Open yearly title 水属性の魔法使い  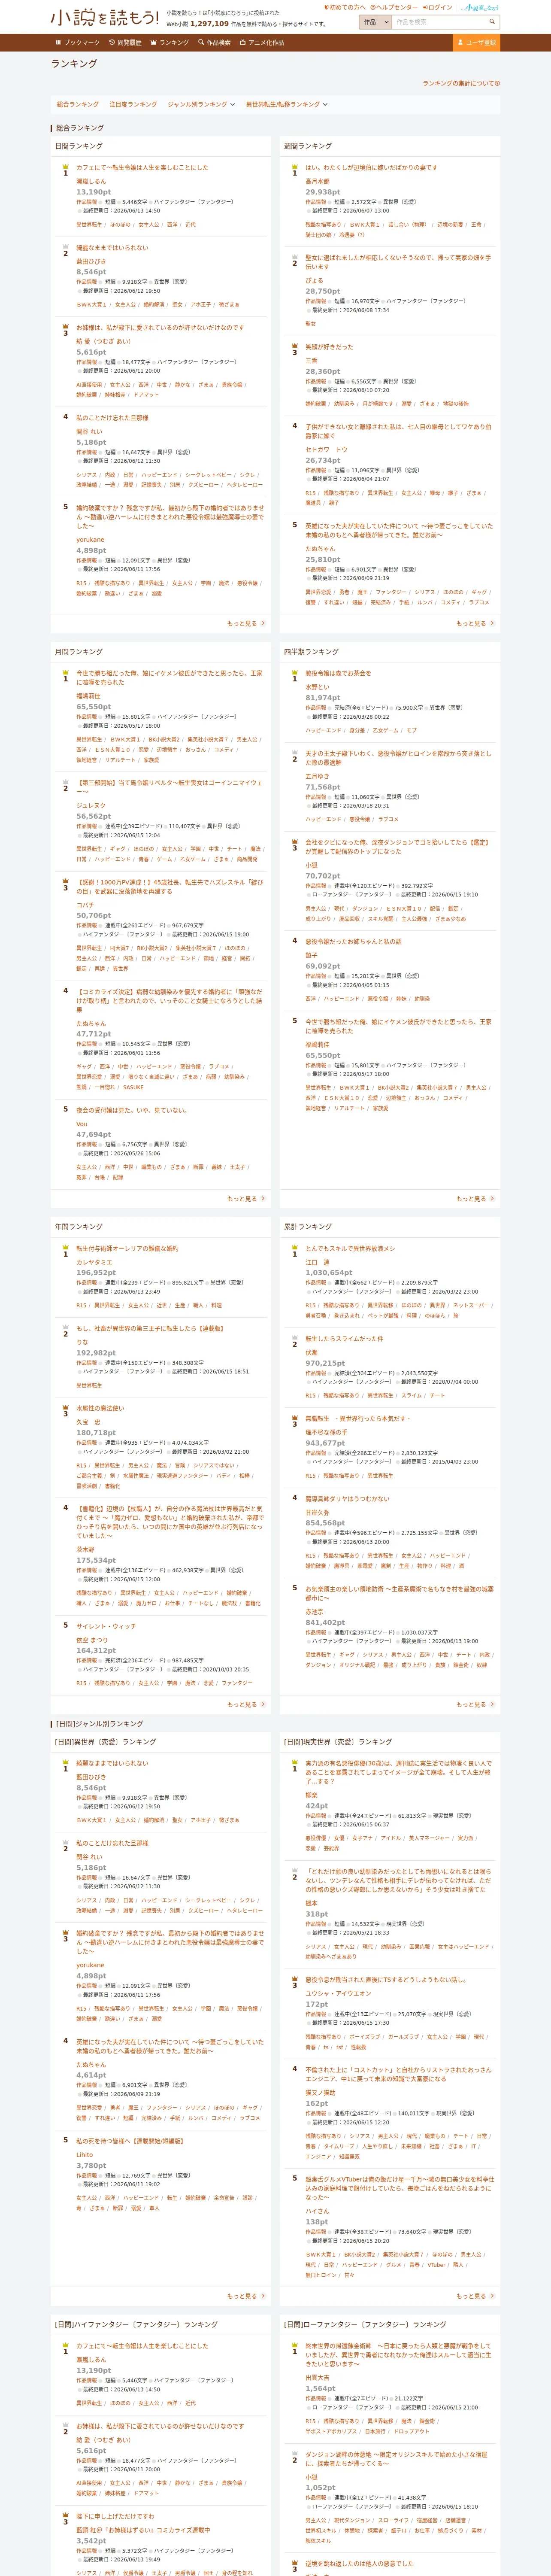(100, 1408)
